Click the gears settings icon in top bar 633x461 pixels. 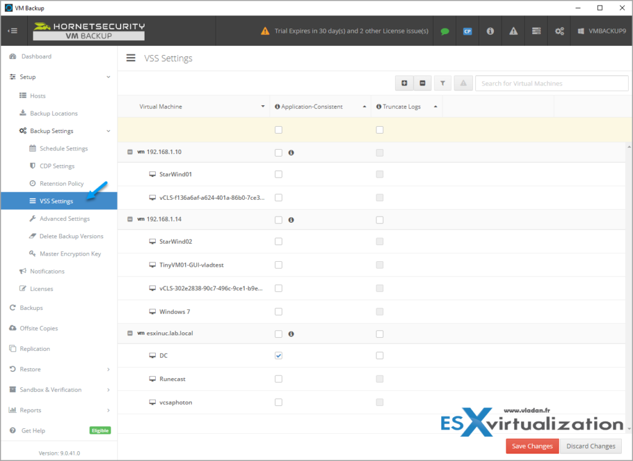[x=559, y=31]
